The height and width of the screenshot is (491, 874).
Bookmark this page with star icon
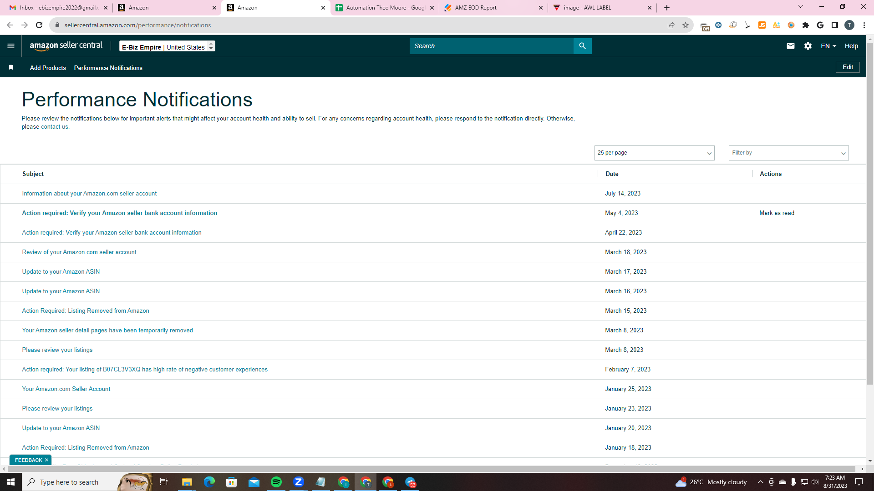click(x=686, y=25)
